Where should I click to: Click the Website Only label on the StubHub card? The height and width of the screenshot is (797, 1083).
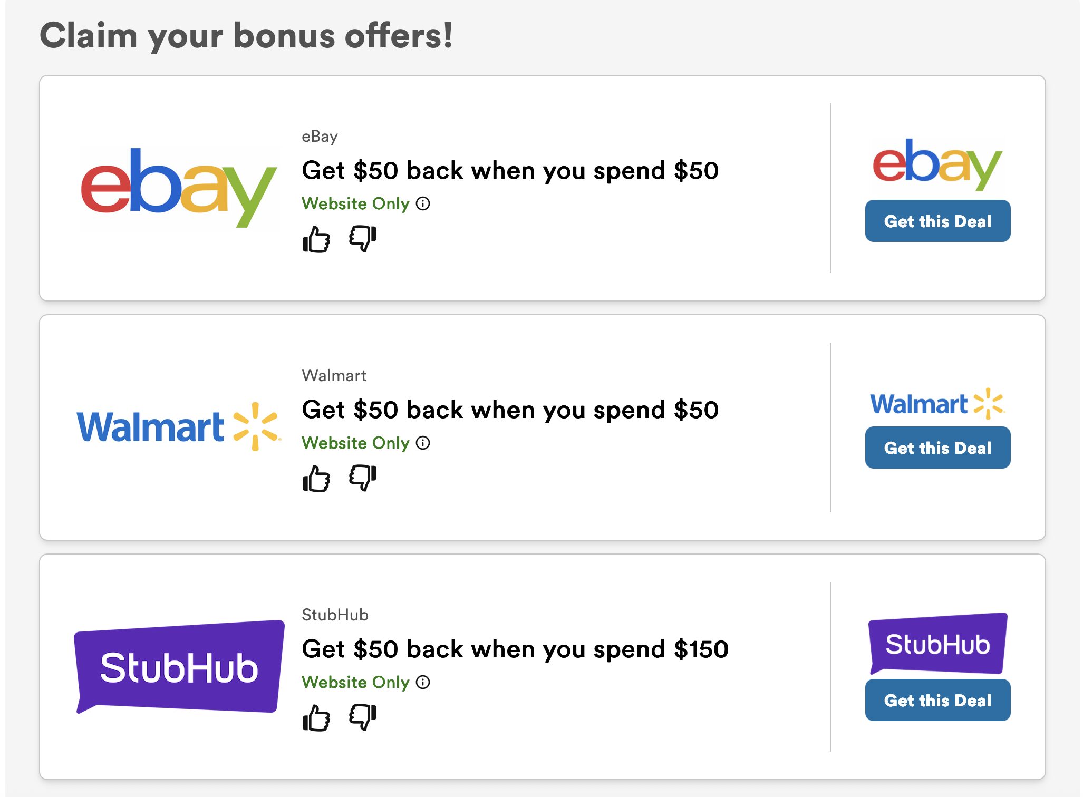point(354,682)
